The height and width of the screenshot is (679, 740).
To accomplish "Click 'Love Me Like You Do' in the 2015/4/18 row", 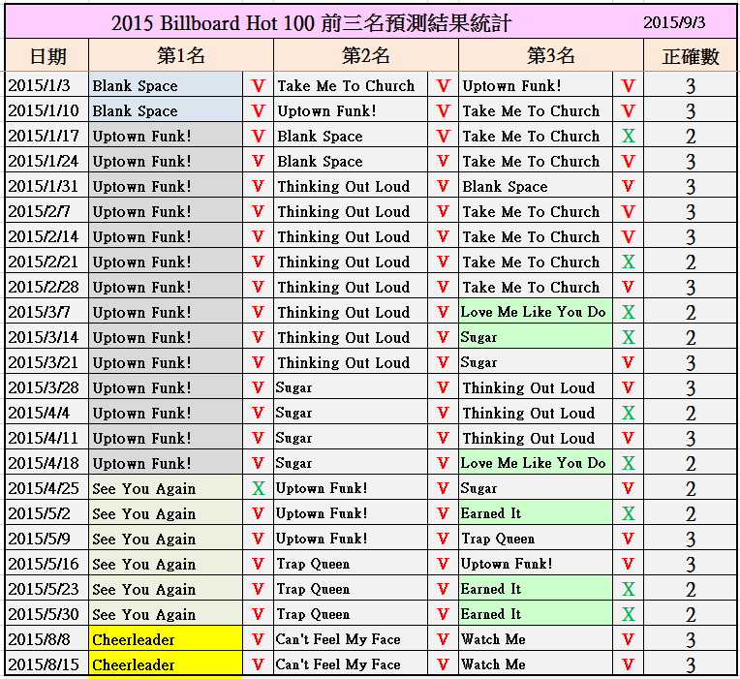I will pyautogui.click(x=534, y=463).
